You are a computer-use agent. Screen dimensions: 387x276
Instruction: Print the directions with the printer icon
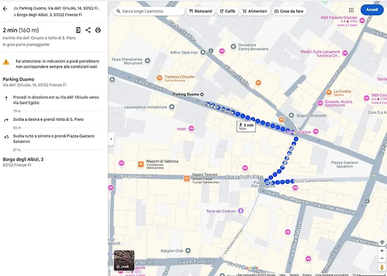pyautogui.click(x=98, y=30)
